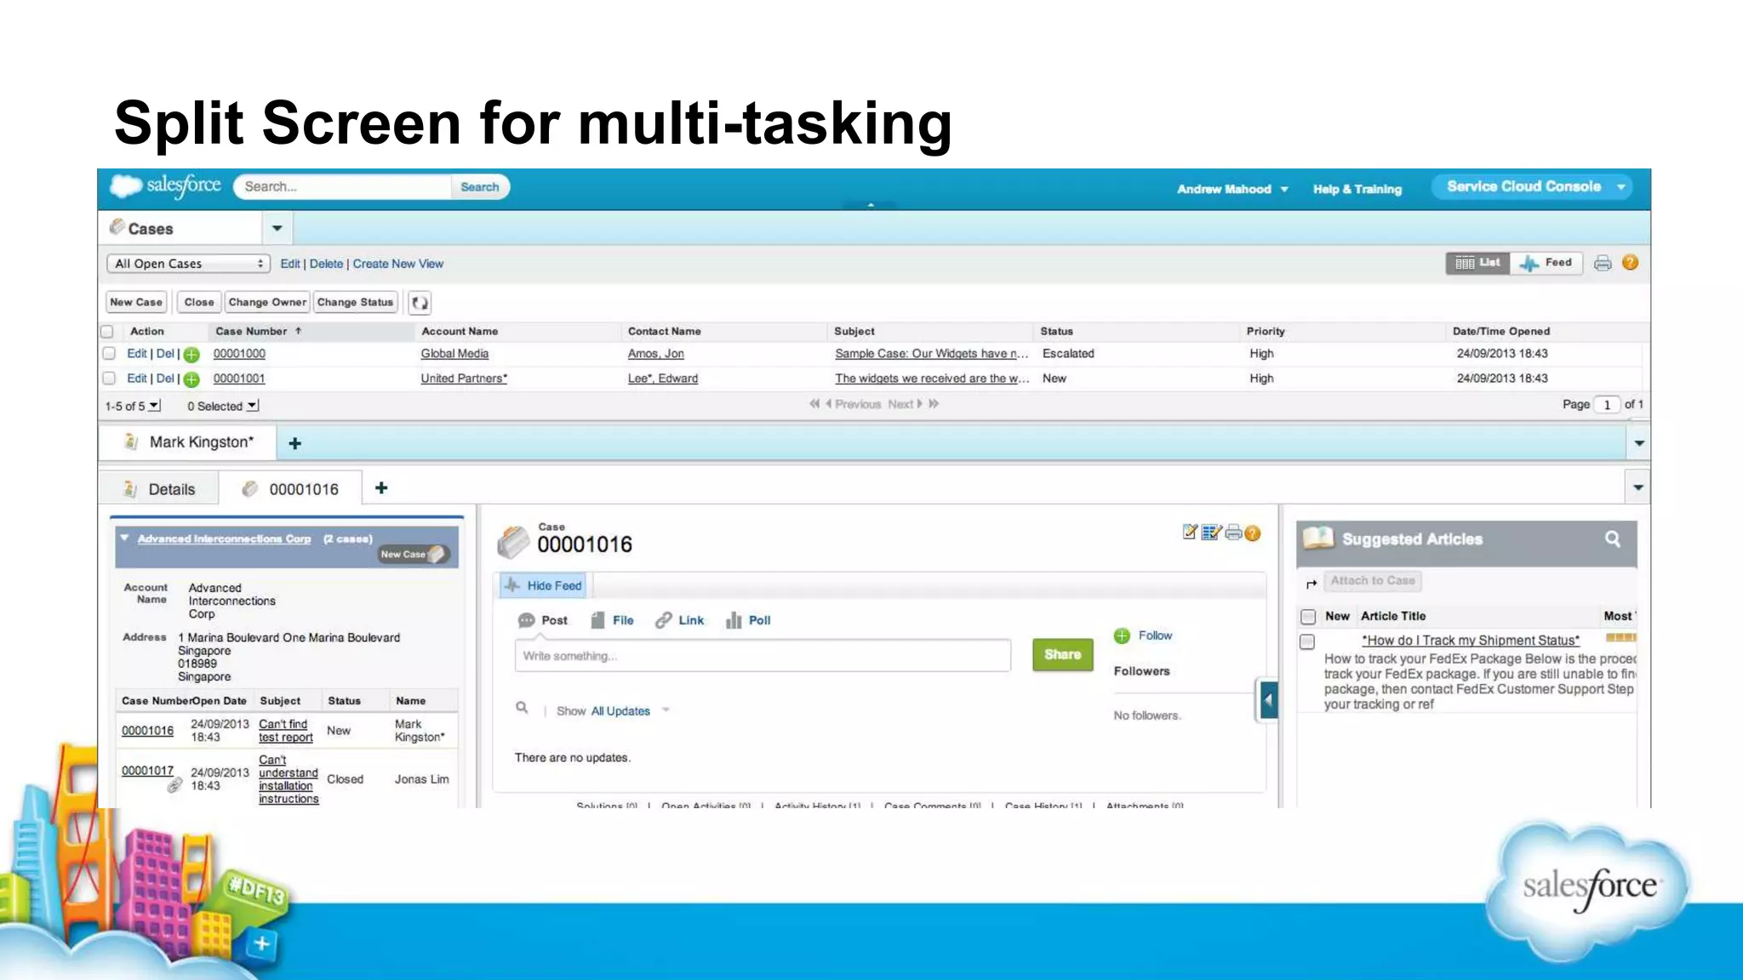Sort by Priority column header
This screenshot has width=1743, height=980.
[1266, 331]
